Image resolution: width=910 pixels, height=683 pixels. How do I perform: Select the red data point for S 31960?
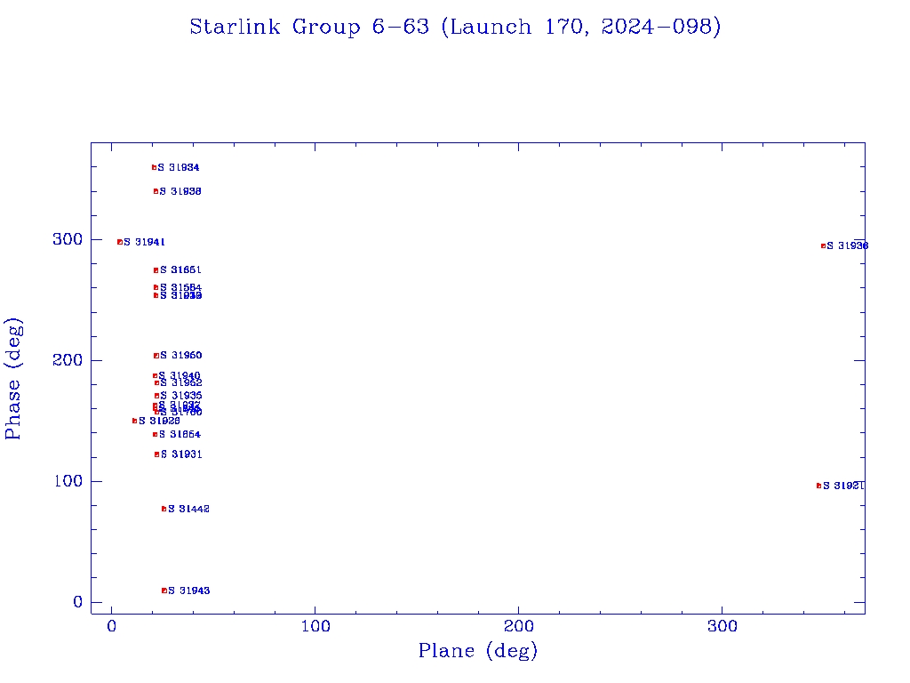(x=156, y=356)
